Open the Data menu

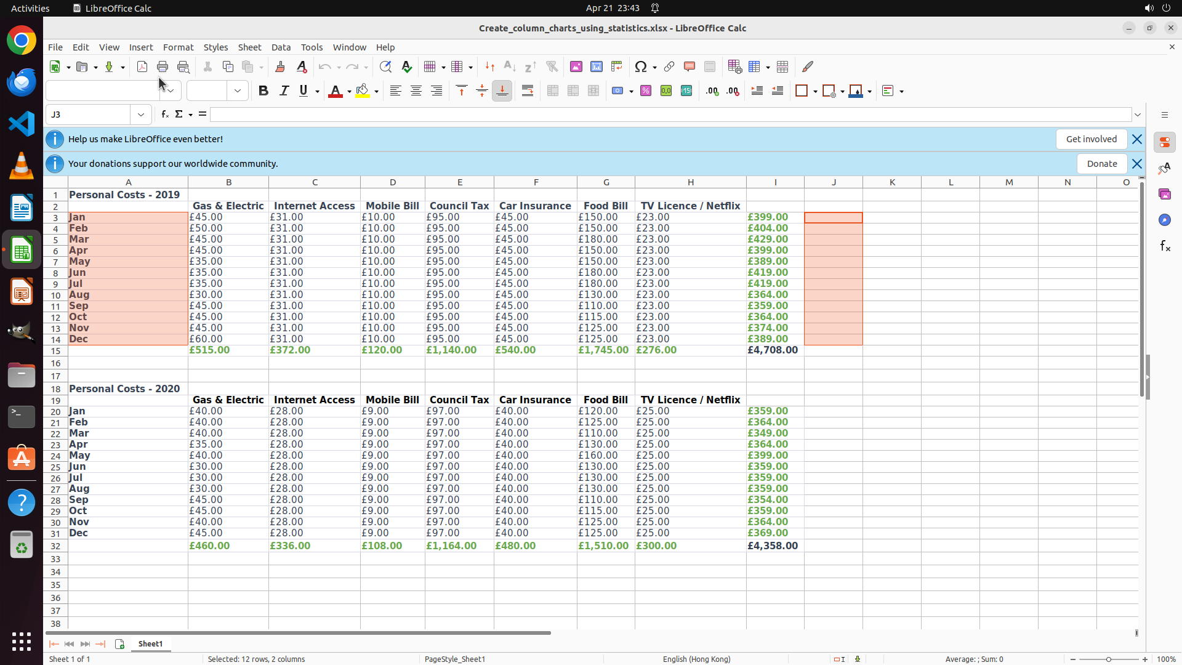(281, 47)
